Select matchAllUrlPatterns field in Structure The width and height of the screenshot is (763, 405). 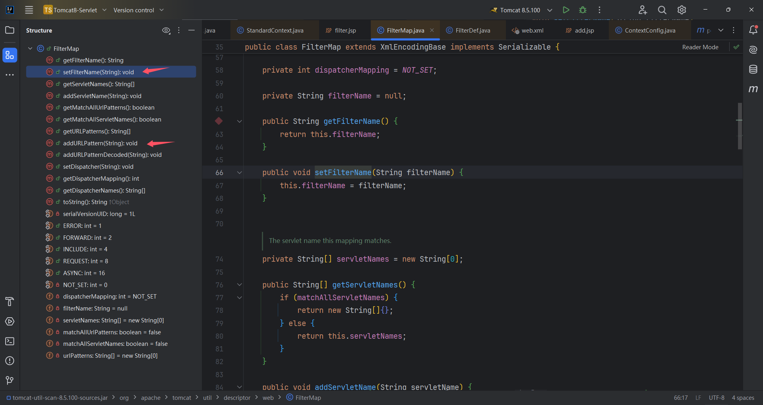pos(111,332)
